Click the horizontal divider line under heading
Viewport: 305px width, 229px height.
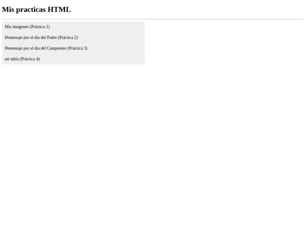click(x=152, y=19)
